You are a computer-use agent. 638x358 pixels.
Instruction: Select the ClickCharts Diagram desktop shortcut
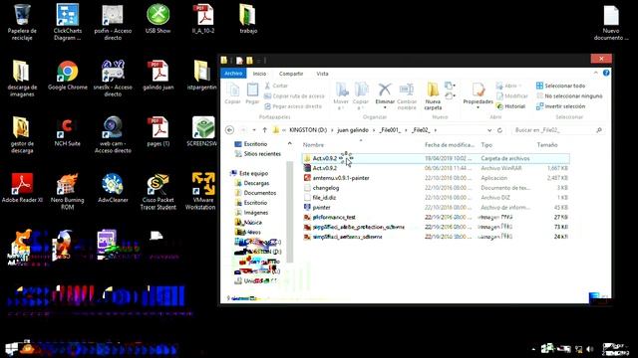pos(67,22)
